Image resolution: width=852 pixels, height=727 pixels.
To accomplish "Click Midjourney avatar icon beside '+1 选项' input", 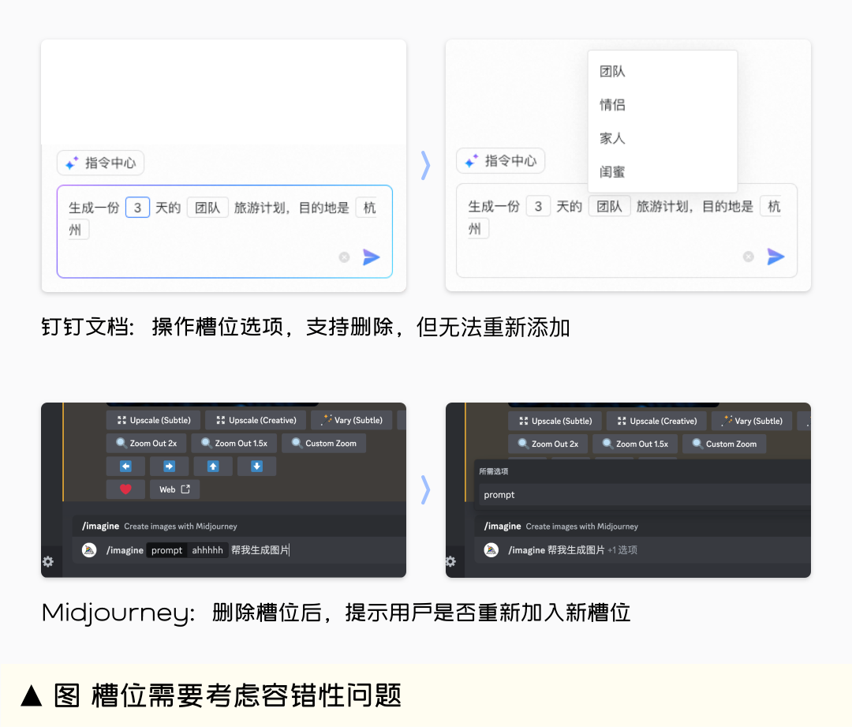I will [491, 549].
